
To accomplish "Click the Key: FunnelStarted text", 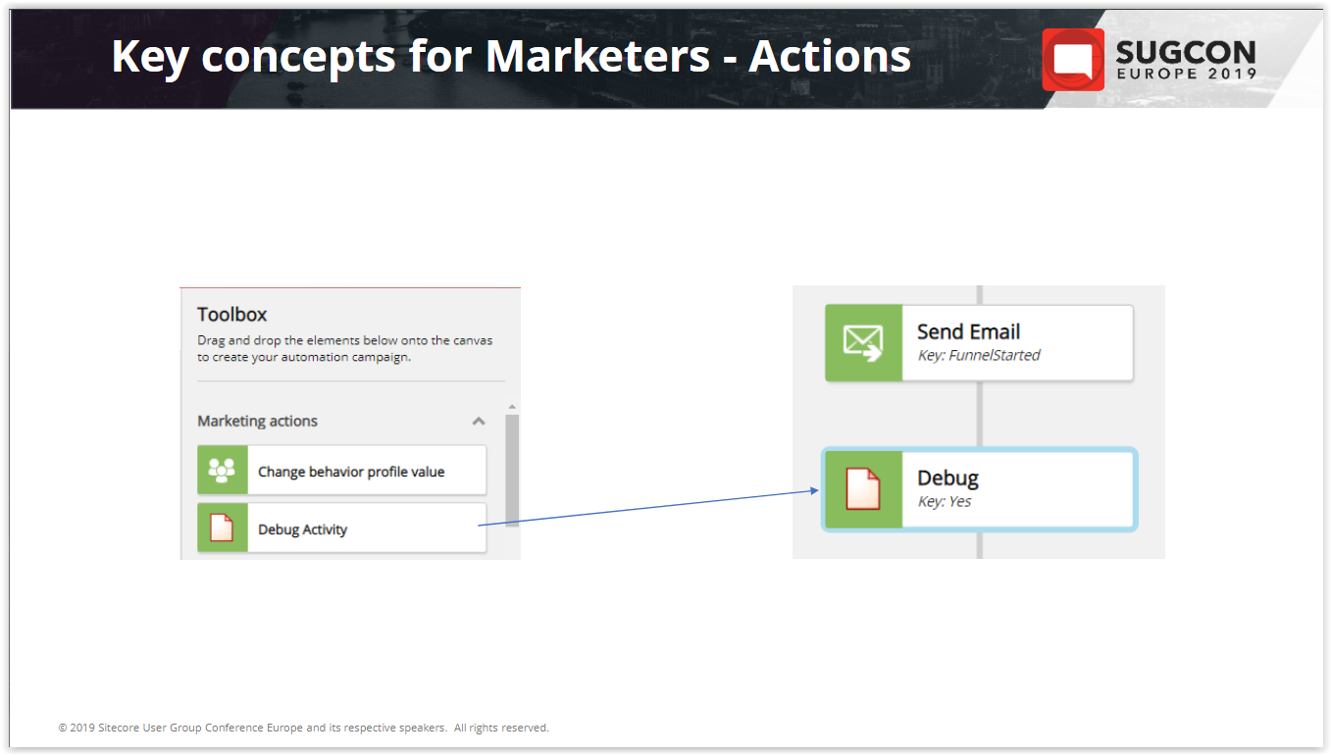I will click(x=978, y=355).
